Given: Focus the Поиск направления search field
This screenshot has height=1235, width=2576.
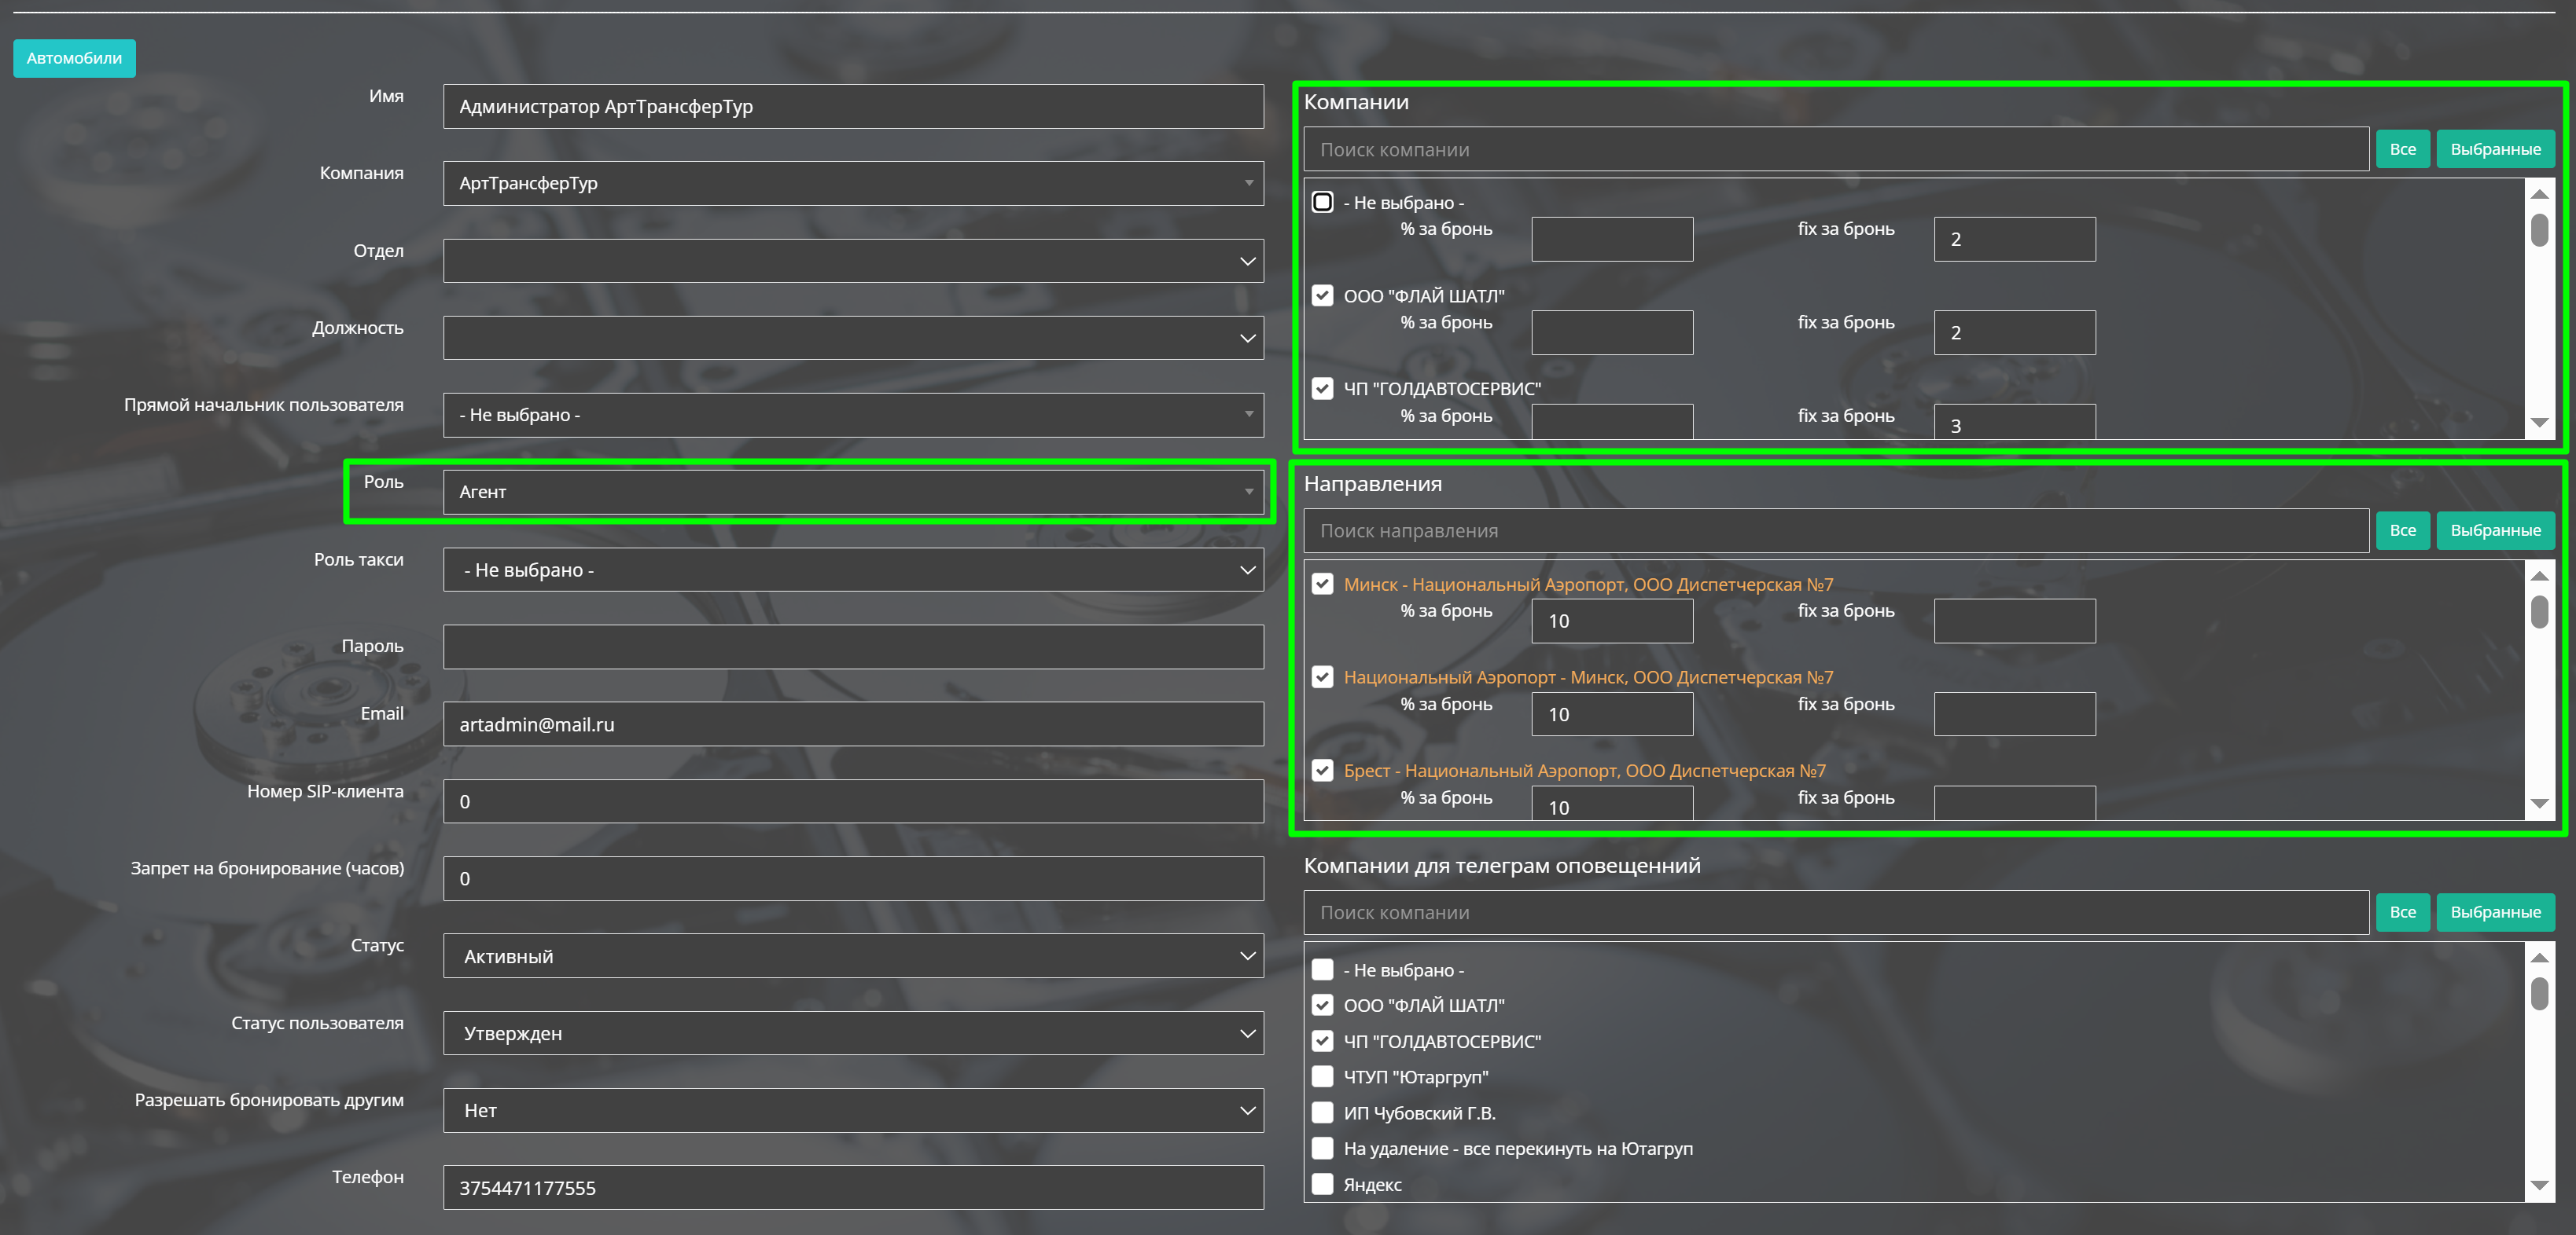Looking at the screenshot, I should 1835,530.
